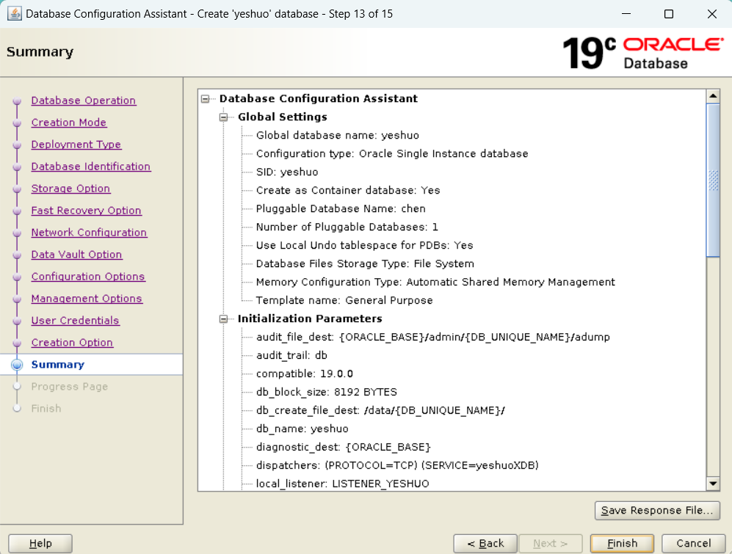Select 'db_block_size: 8192 BYTES' row
Image resolution: width=732 pixels, height=554 pixels.
[x=326, y=392]
